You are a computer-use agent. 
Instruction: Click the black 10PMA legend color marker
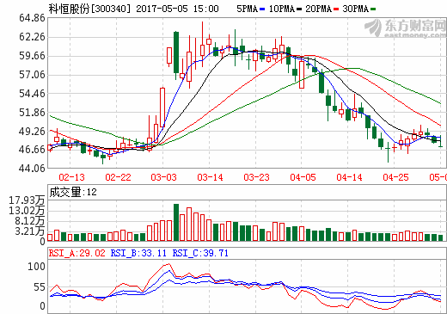click(299, 9)
